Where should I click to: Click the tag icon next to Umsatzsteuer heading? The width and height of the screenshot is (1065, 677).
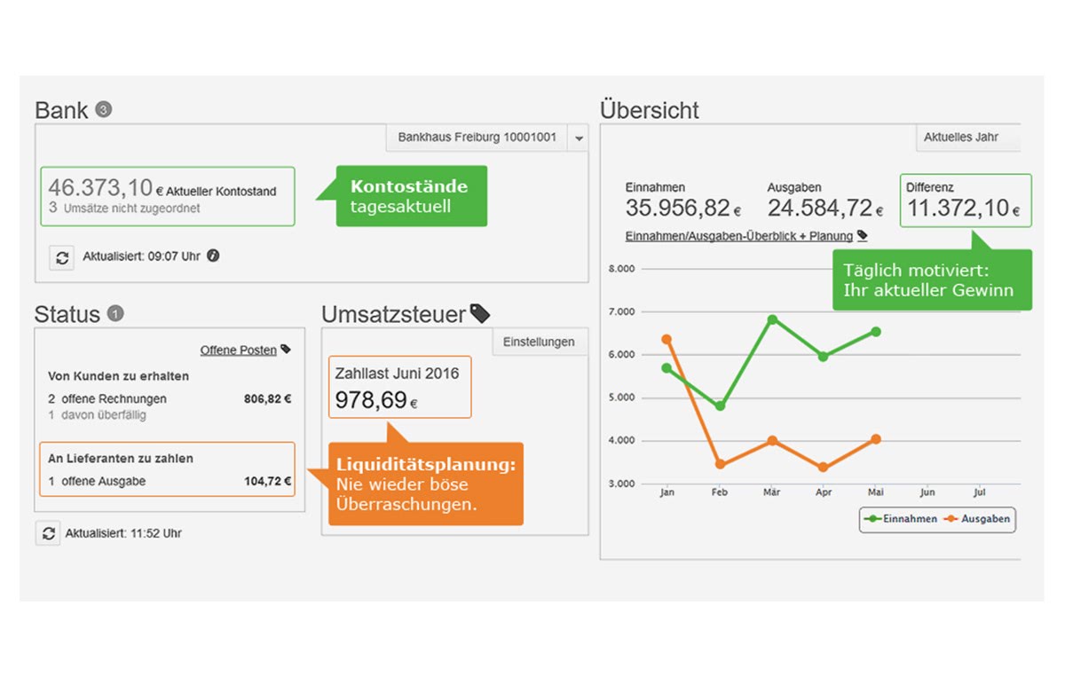click(x=479, y=313)
